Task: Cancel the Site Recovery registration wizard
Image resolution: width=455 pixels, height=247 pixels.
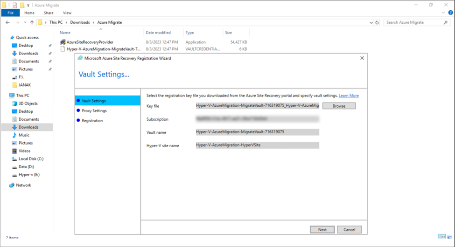Action: (350, 230)
